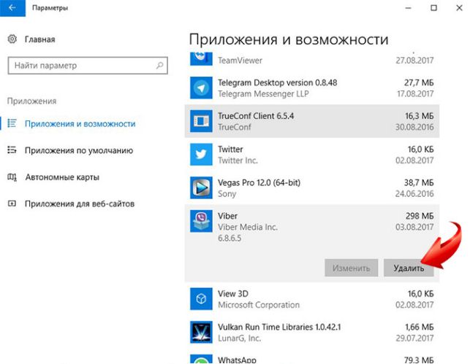Select Telegram Desktop version 0.8.48 entry
The height and width of the screenshot is (364, 470).
pyautogui.click(x=311, y=88)
